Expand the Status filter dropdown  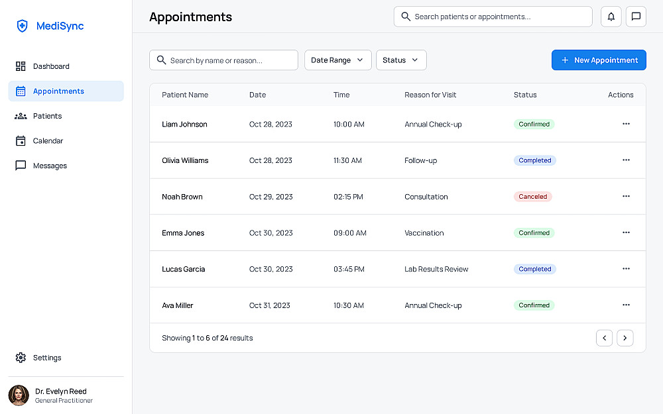coord(400,60)
